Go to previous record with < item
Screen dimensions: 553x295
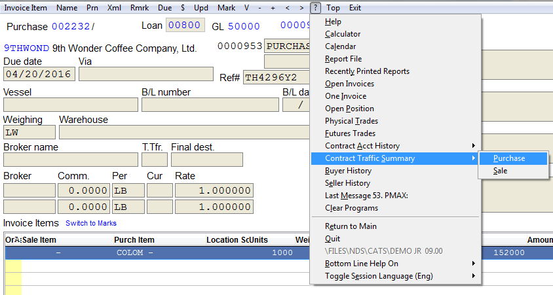pyautogui.click(x=288, y=8)
